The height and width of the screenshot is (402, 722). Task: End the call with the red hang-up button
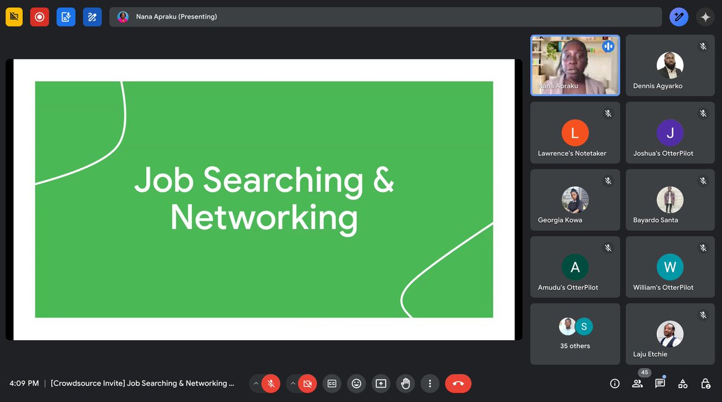(458, 383)
